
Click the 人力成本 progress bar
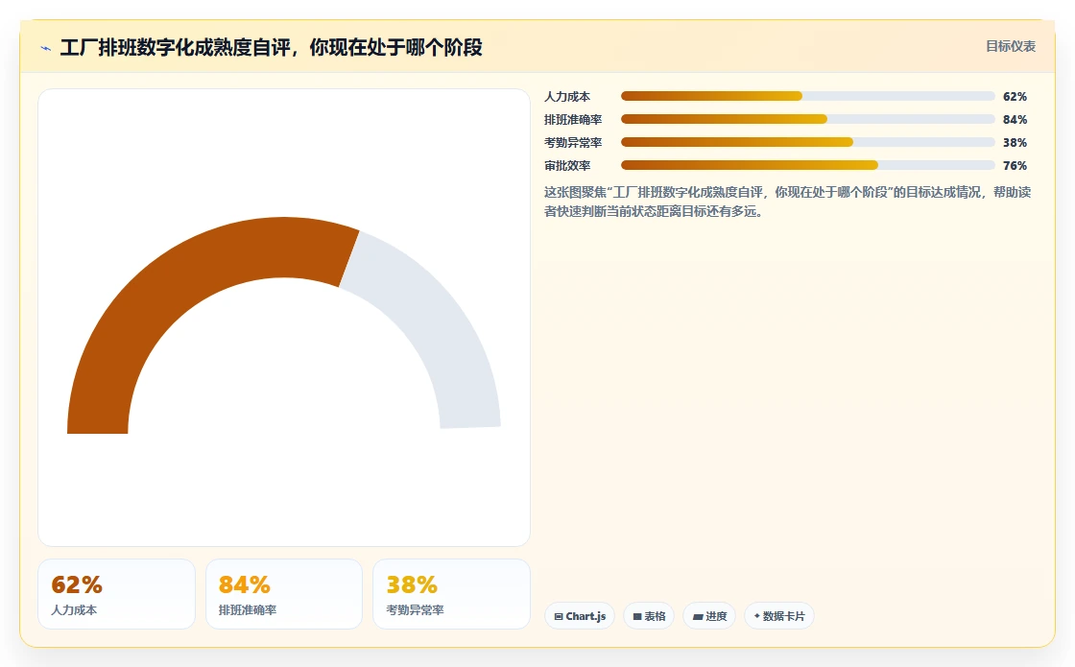click(x=807, y=97)
